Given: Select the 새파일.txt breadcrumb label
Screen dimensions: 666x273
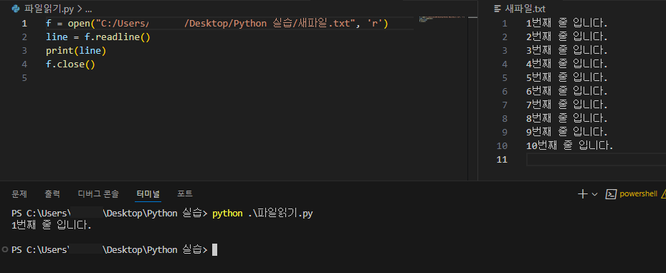Looking at the screenshot, I should [x=525, y=9].
